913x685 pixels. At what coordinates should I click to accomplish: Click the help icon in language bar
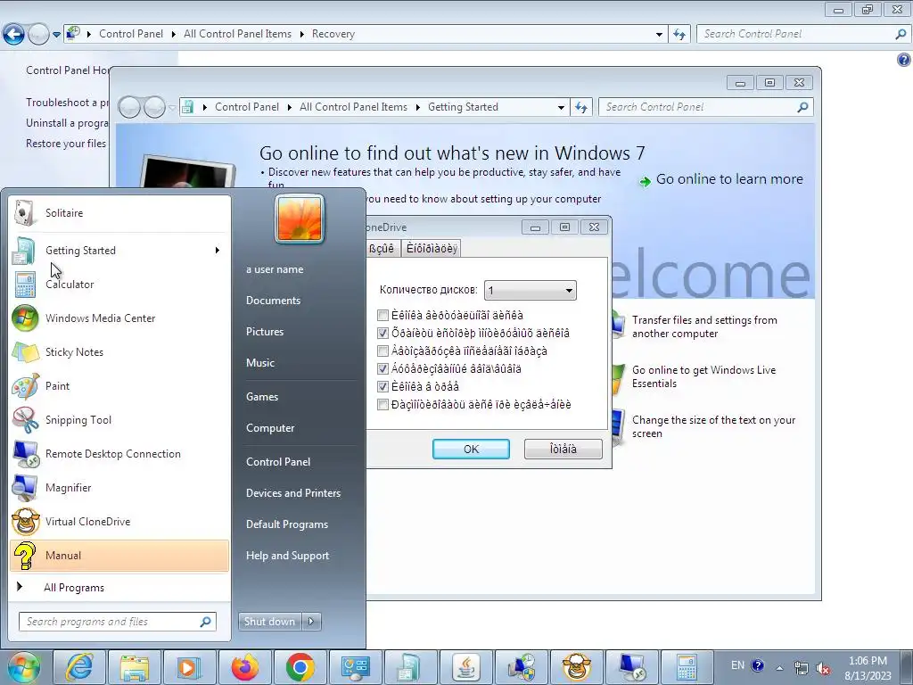tap(758, 665)
